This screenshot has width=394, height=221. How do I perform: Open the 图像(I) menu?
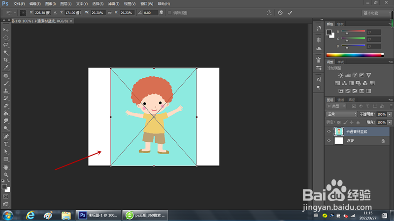51,4
